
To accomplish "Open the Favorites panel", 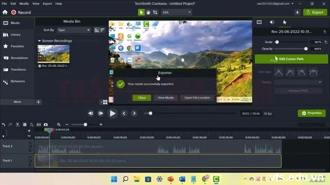I will [x=13, y=46].
